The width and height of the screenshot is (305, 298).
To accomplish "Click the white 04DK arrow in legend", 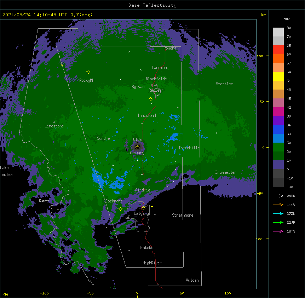I will [x=278, y=196].
